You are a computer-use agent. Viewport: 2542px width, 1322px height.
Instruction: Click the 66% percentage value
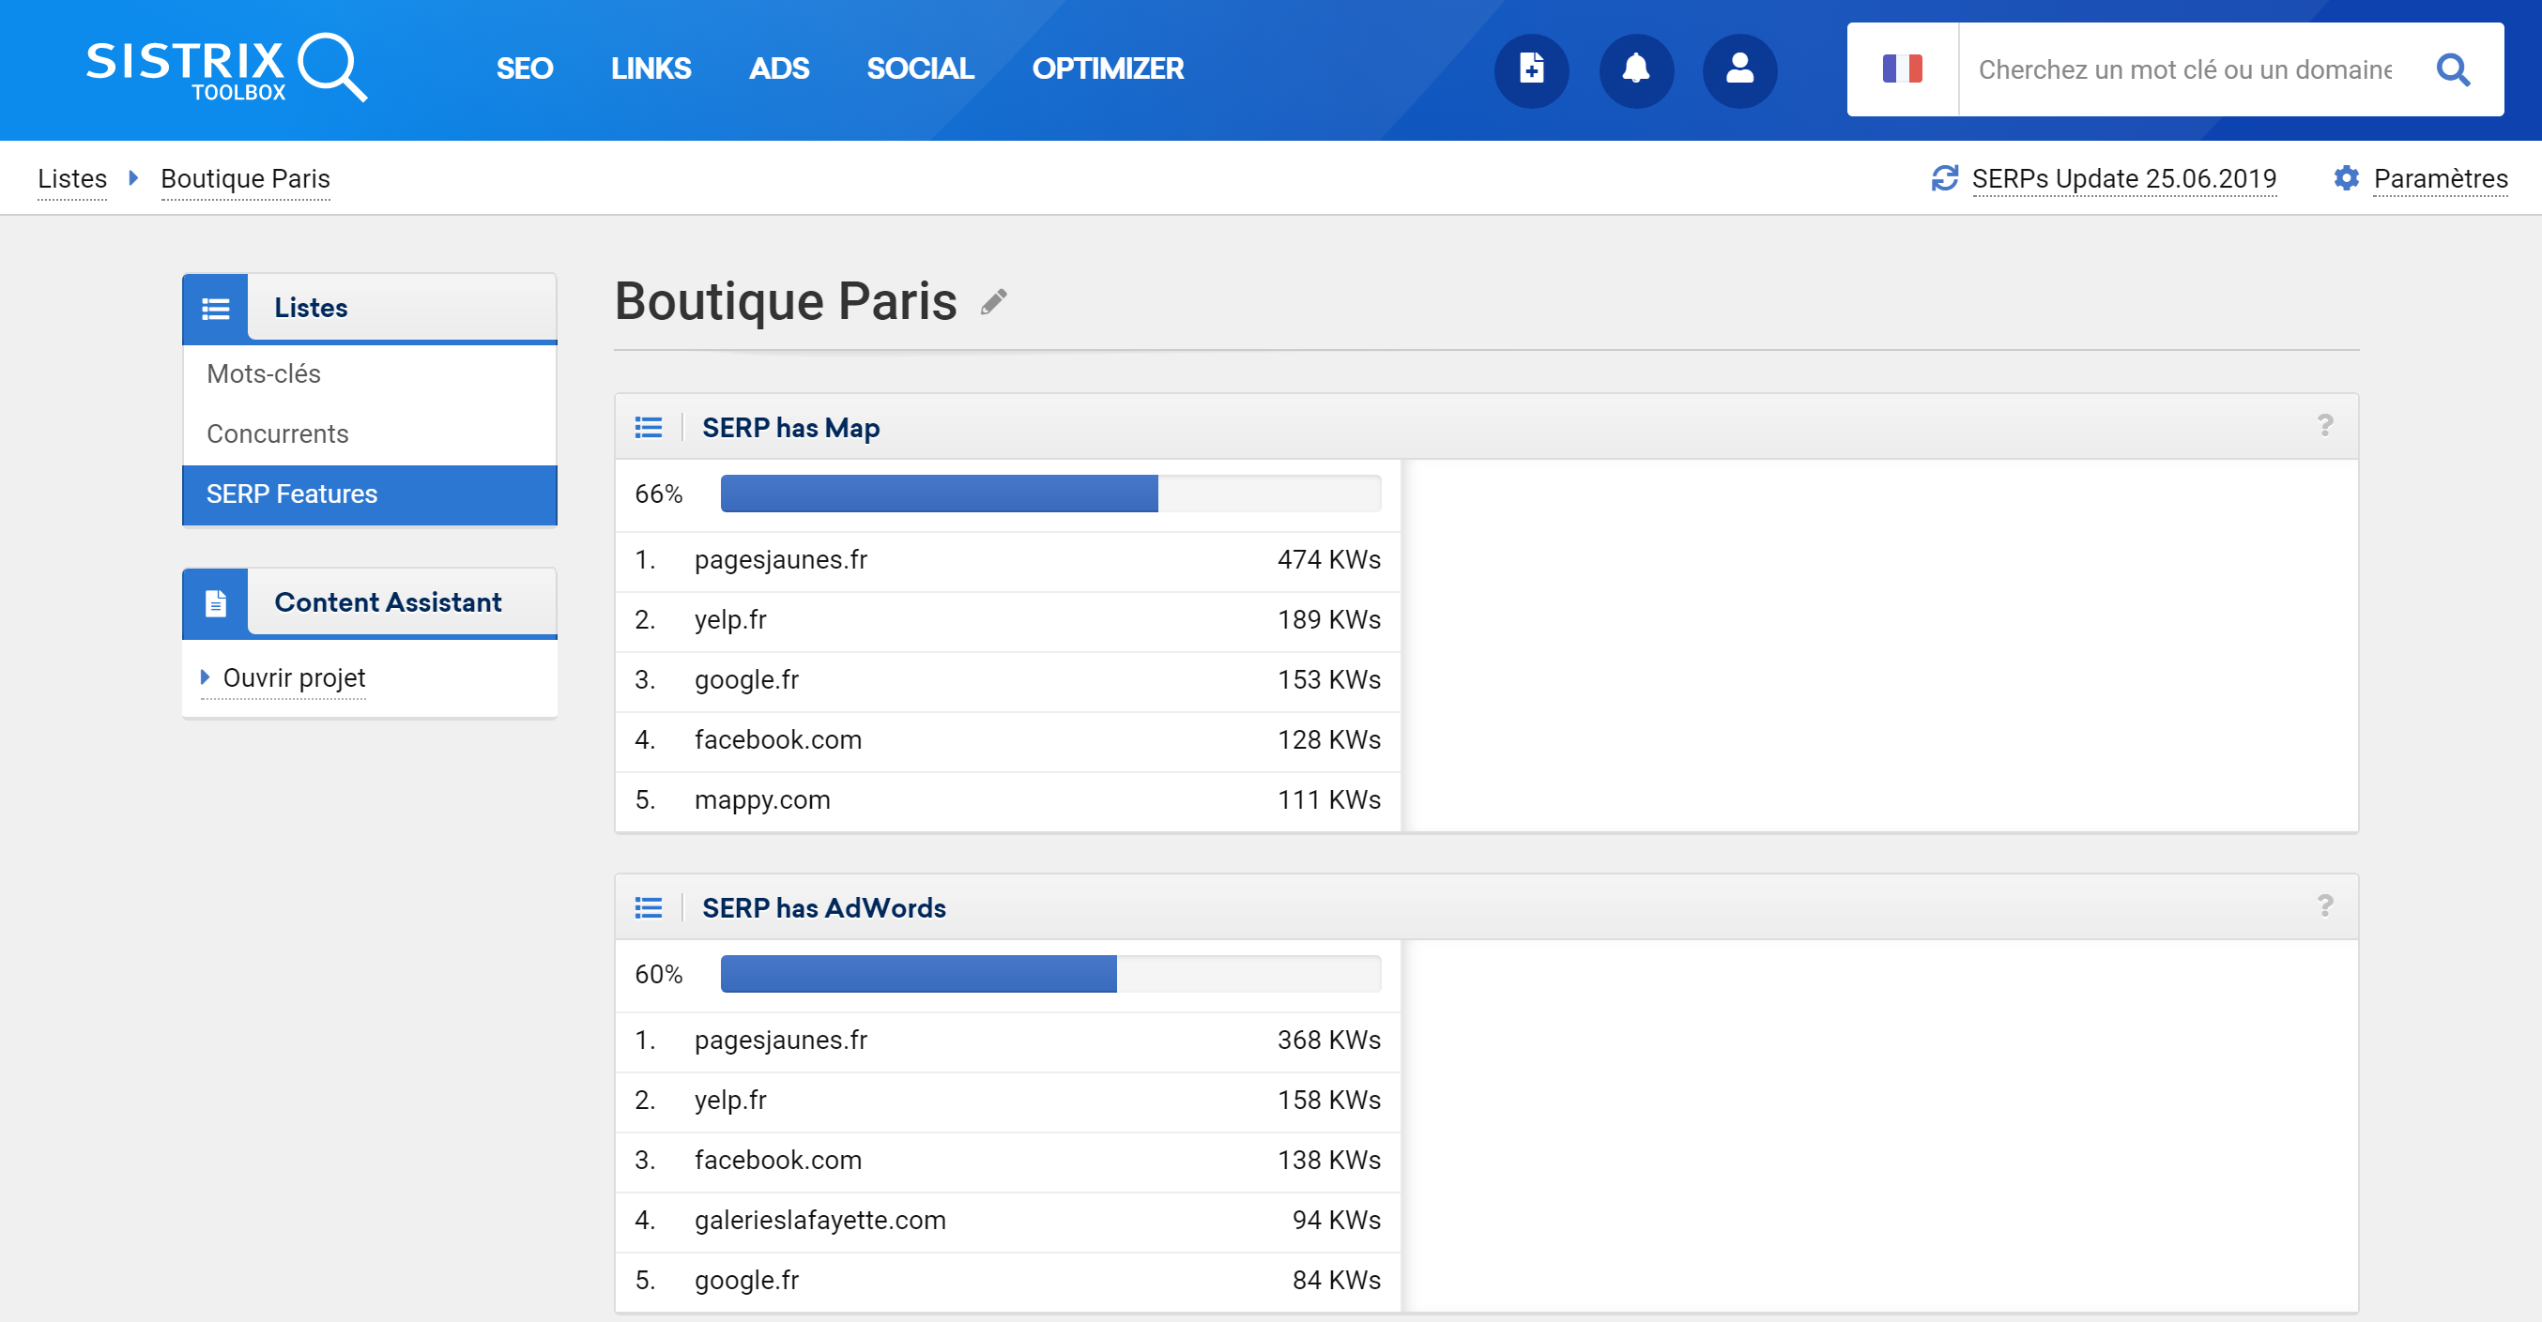pos(658,494)
